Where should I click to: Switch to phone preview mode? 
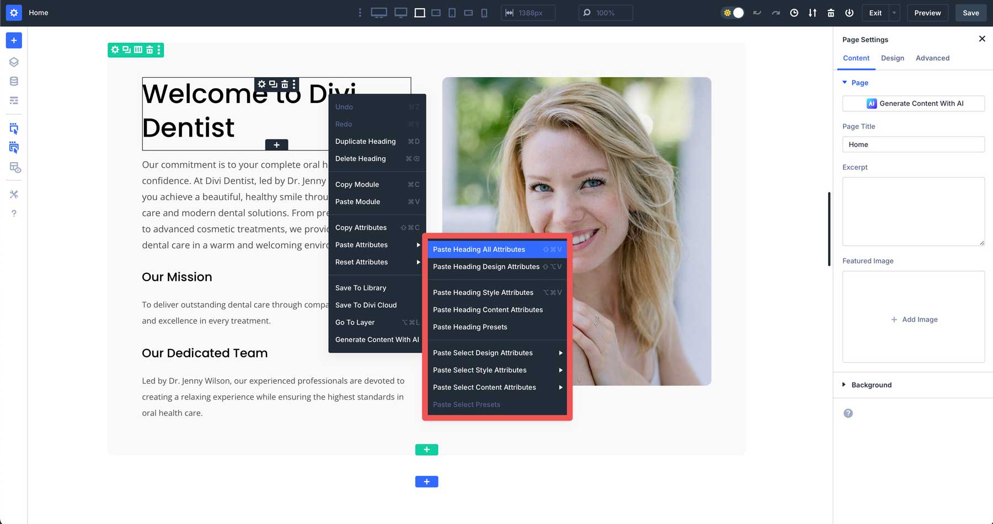coord(484,12)
